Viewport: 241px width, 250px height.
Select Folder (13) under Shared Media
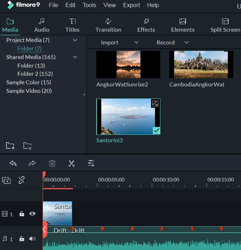(x=31, y=65)
